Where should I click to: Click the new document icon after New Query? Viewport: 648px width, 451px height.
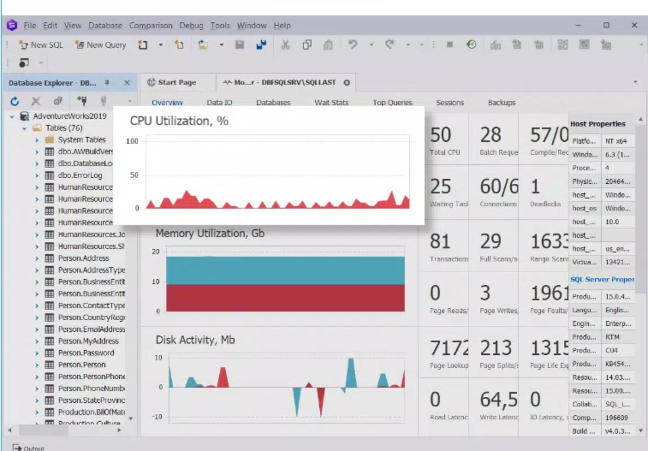143,45
